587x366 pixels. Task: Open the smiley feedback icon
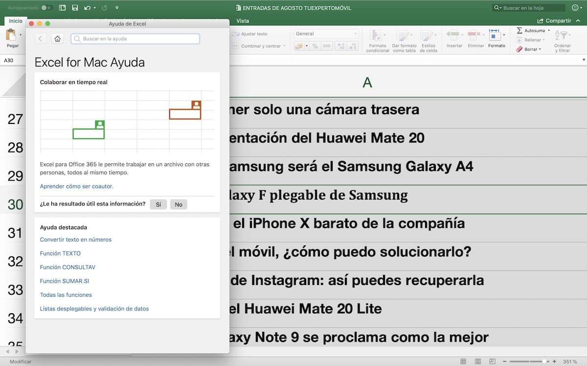click(x=575, y=8)
